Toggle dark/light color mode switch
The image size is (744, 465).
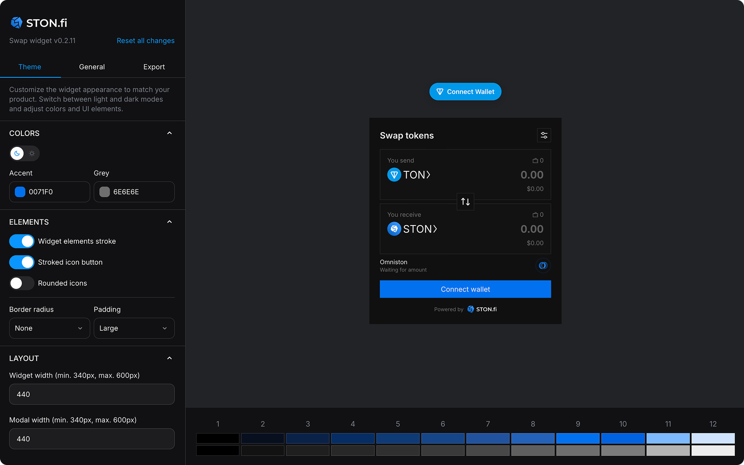point(24,153)
